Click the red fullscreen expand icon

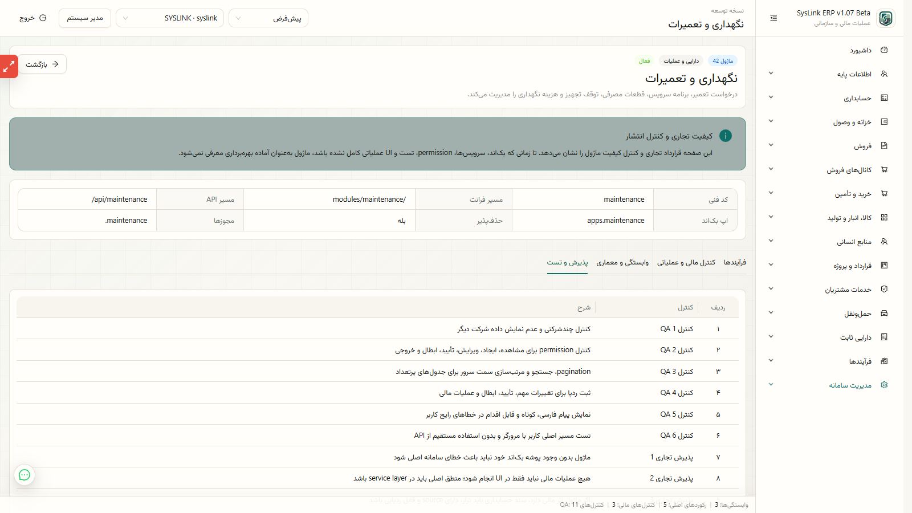click(9, 67)
